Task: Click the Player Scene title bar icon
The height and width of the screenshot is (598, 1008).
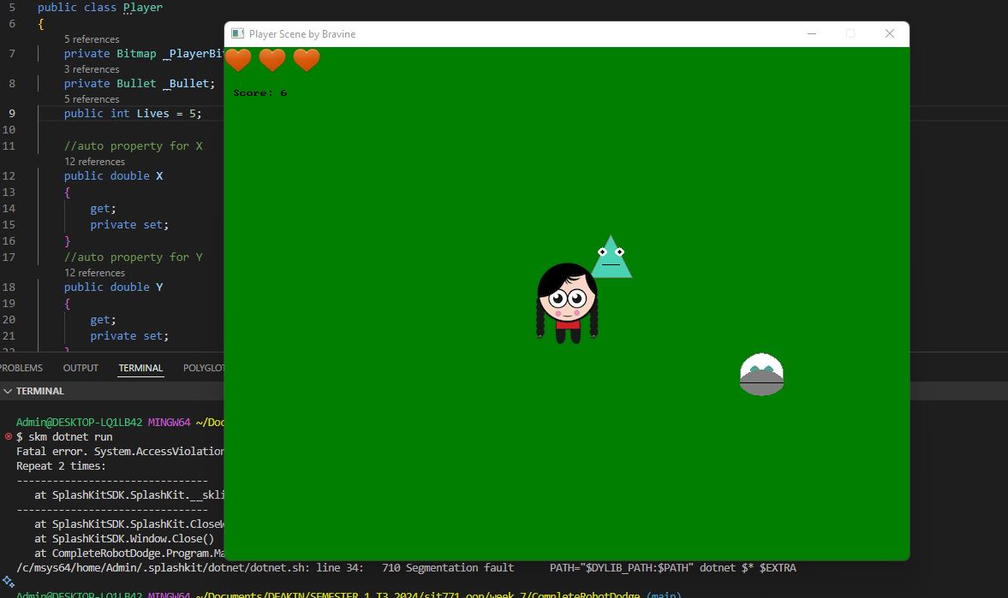Action: 237,33
